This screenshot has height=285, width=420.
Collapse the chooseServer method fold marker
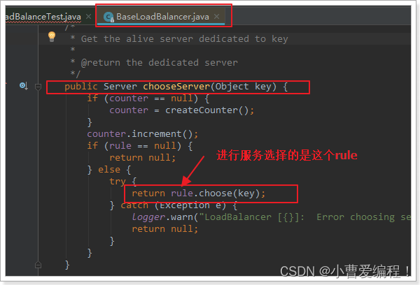point(38,87)
